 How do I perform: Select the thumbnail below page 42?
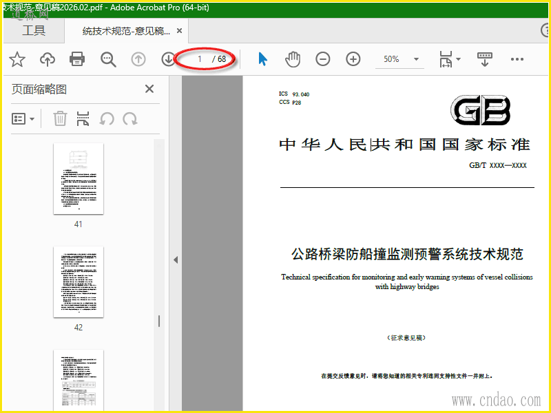pyautogui.click(x=79, y=379)
